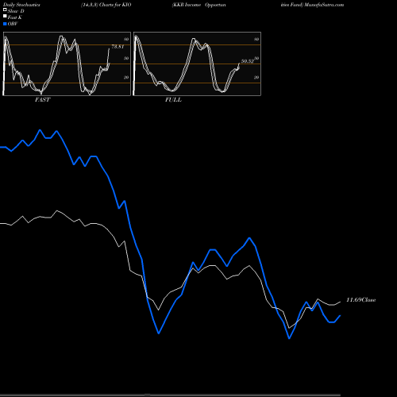Click the 'KKR Income Opportun' title text
The height and width of the screenshot is (397, 397).
pyautogui.click(x=198, y=5)
